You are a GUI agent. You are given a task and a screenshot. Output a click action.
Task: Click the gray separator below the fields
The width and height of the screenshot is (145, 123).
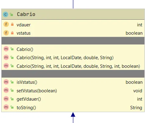point(73,41)
